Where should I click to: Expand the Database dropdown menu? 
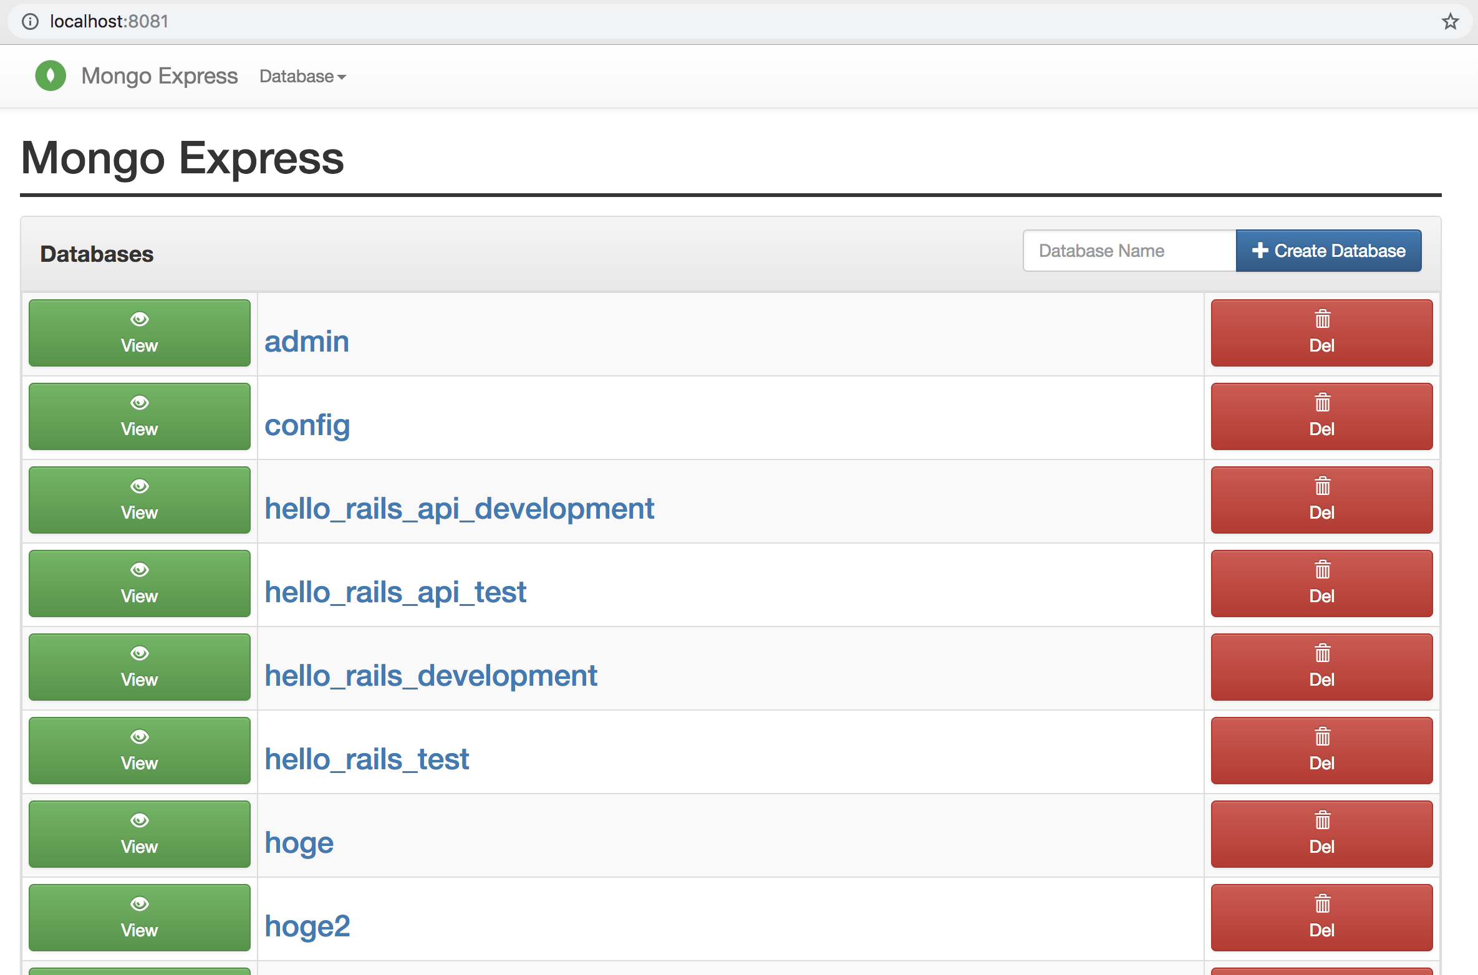pyautogui.click(x=302, y=76)
